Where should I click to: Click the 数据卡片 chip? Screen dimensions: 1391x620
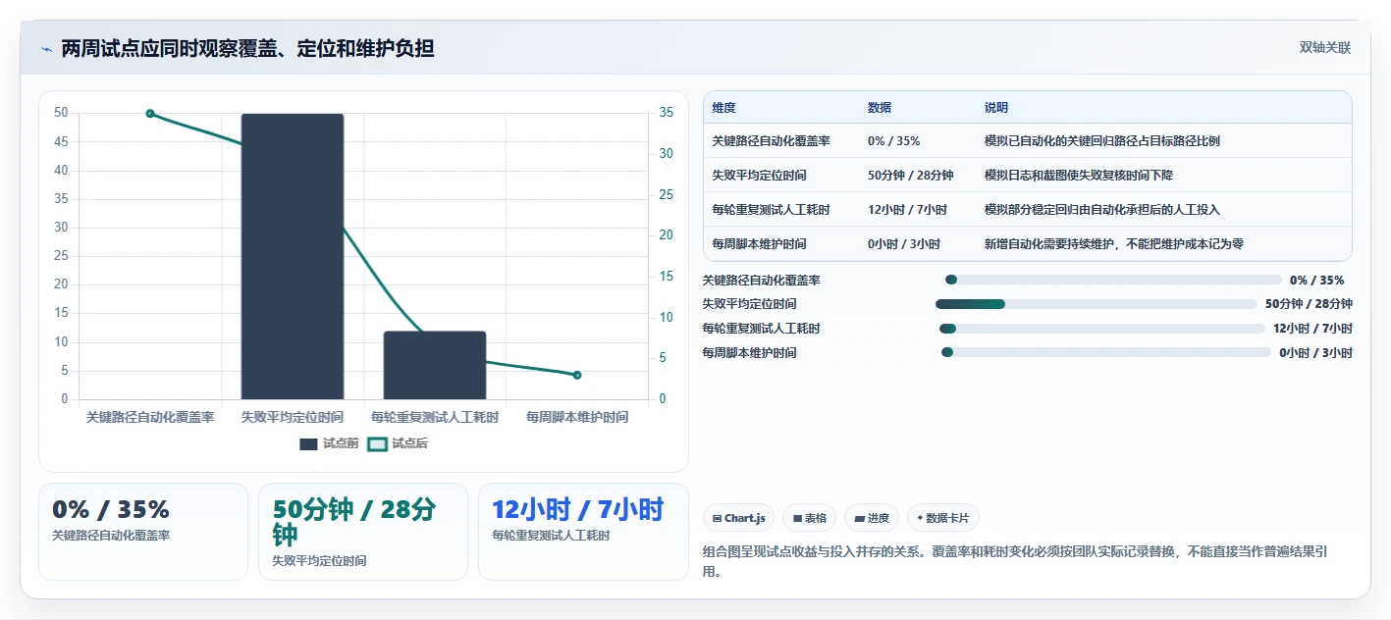942,518
